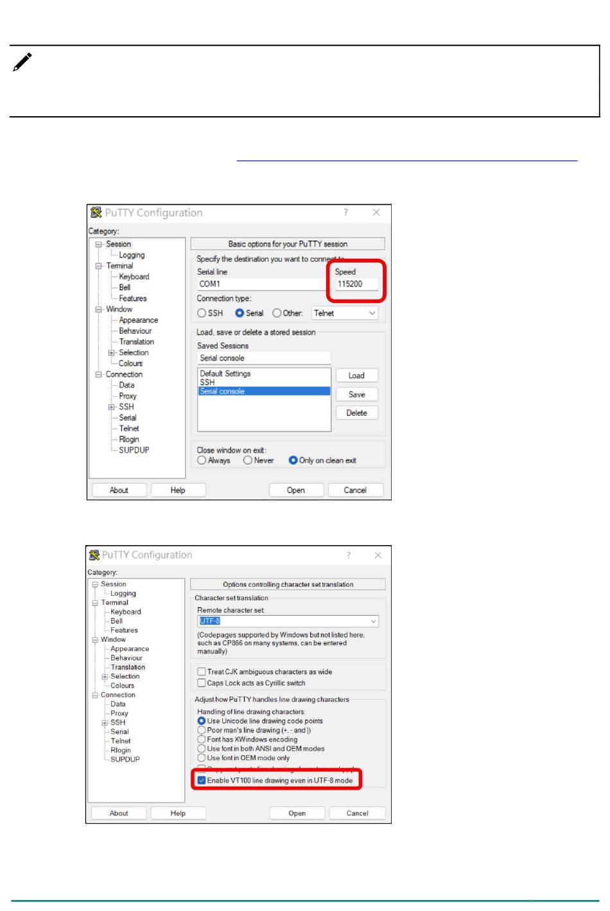Click the Load button

coord(356,376)
